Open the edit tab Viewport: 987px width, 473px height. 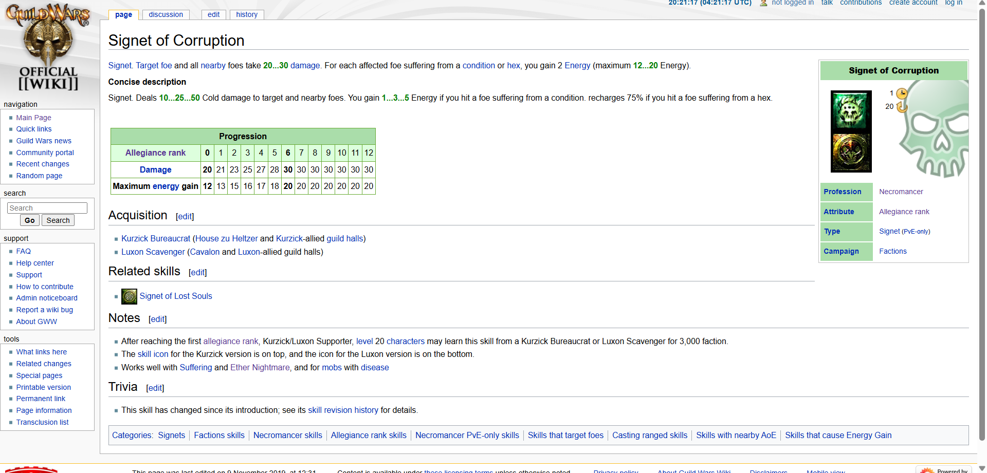pos(213,14)
